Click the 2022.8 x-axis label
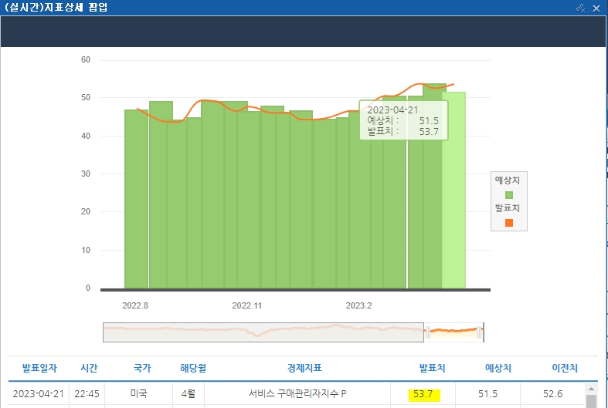The width and height of the screenshot is (608, 408). coord(135,305)
